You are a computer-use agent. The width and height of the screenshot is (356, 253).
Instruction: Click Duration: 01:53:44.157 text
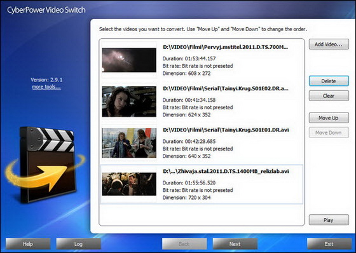(x=189, y=58)
